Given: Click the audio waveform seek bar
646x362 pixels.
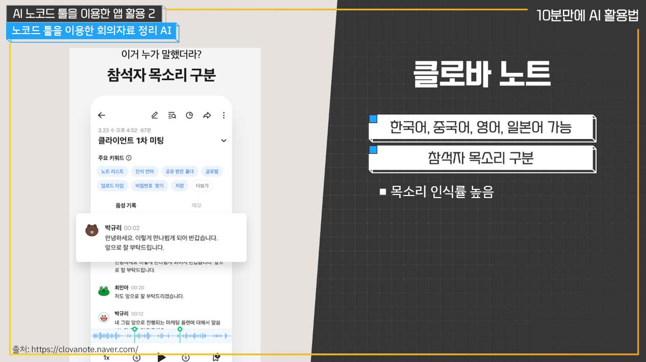Looking at the screenshot, I should [162, 336].
